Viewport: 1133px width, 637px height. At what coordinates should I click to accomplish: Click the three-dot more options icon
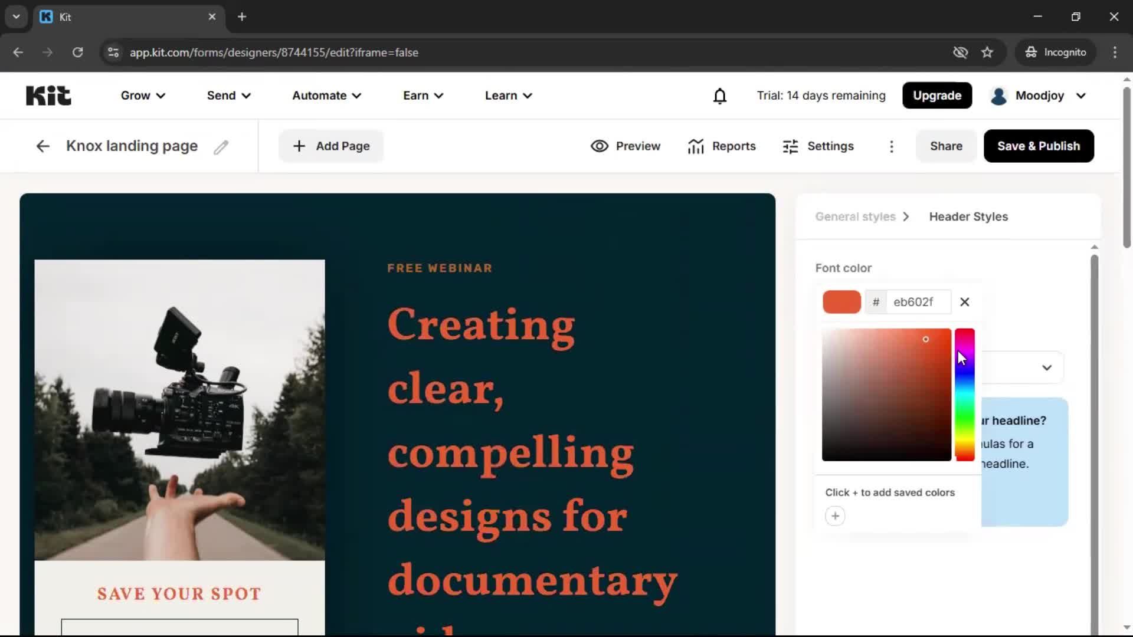coord(892,146)
